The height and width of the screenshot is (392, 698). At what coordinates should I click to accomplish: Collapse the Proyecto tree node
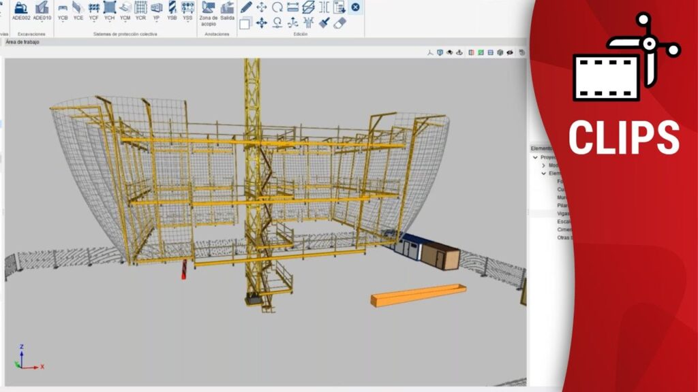535,157
